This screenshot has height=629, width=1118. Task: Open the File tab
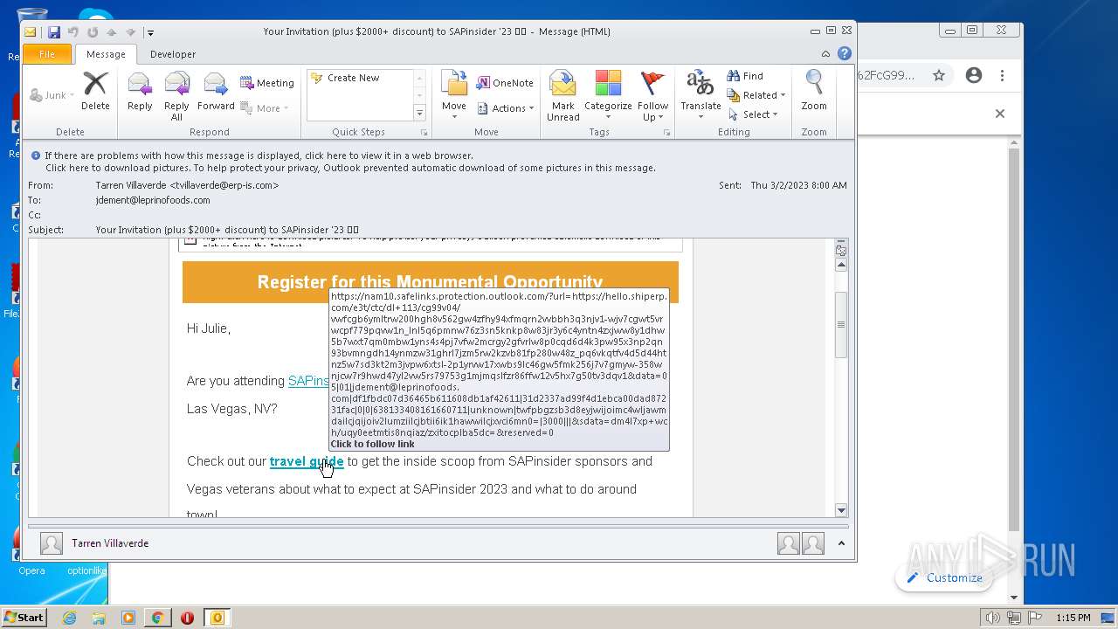(x=47, y=54)
